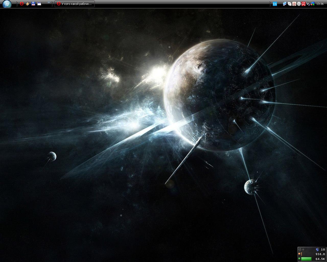Open Avira antivirus umbrella tray icon
This screenshot has height=262, width=327.
[x=303, y=4]
